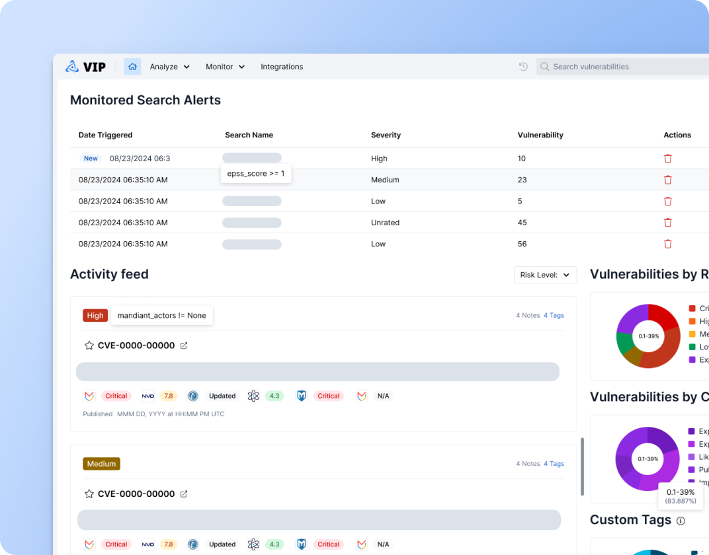Click 4 Notes on the Medium card
Viewport: 709px width, 555px height.
(528, 463)
